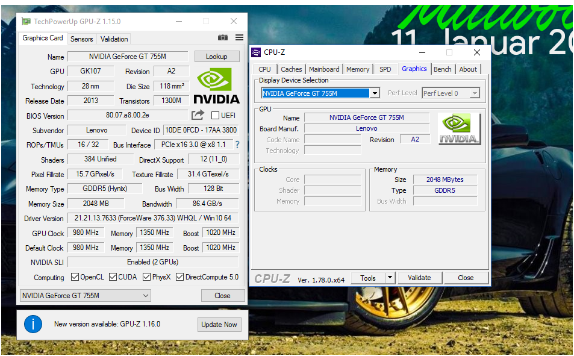
Task: Click the GPU name field in GPU-Z
Action: pyautogui.click(x=128, y=57)
